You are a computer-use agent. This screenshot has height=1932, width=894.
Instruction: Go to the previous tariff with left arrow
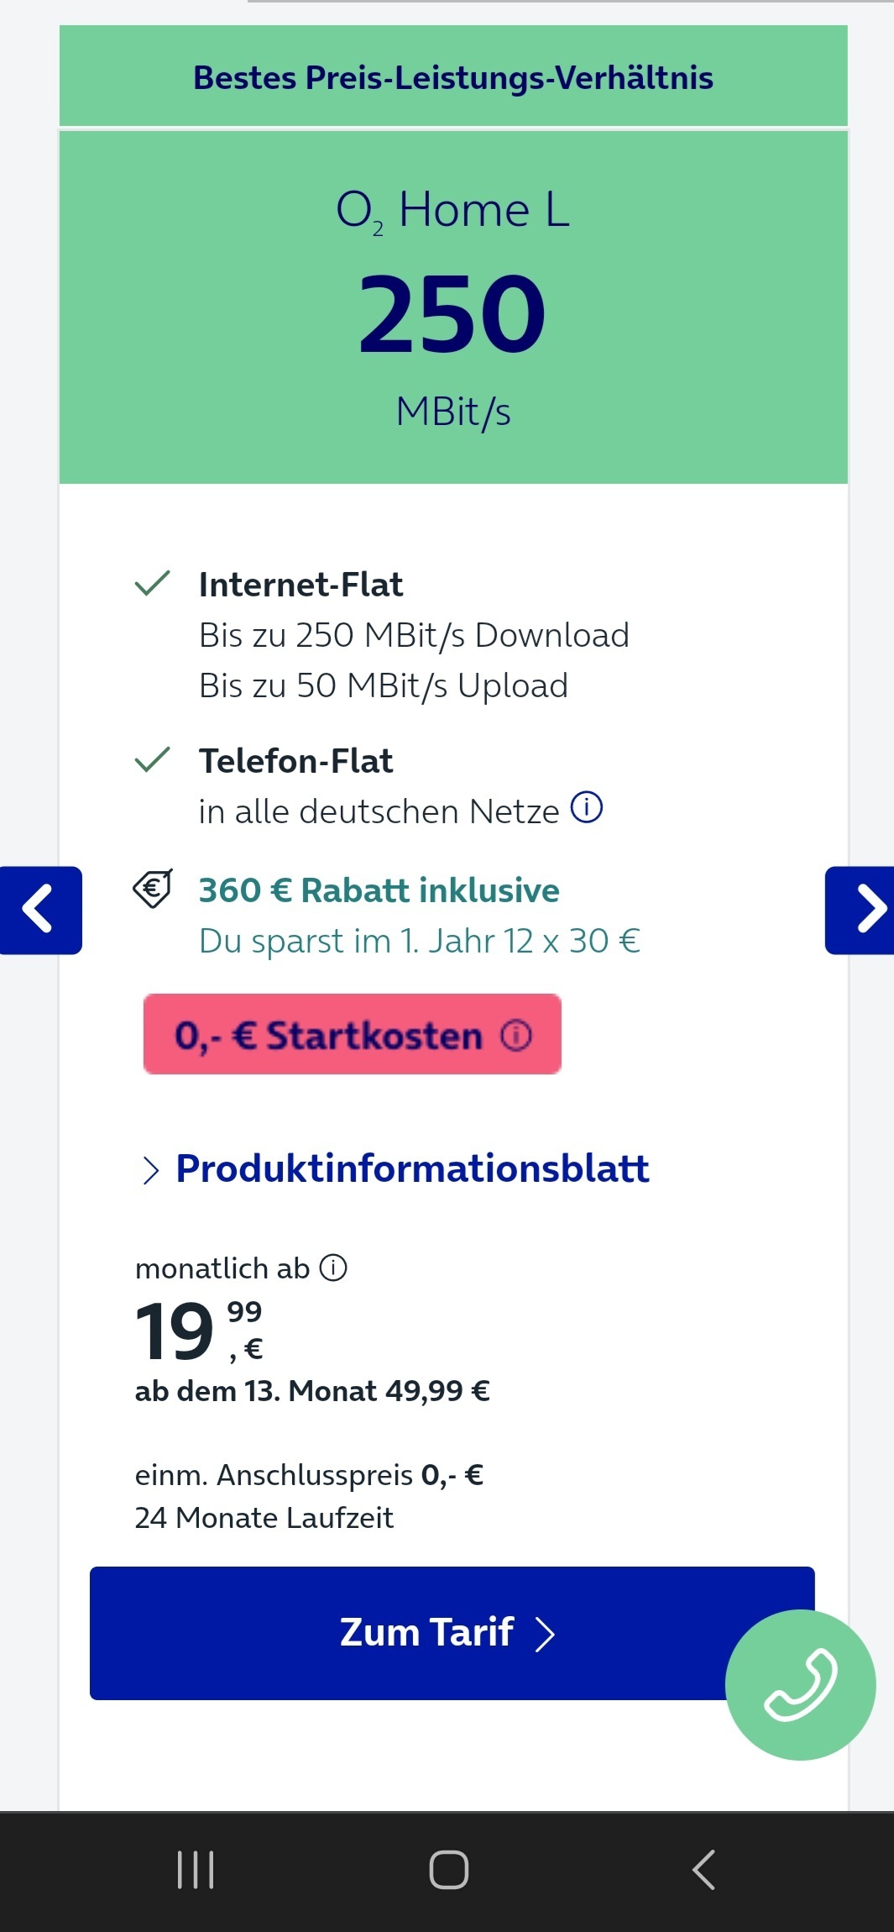pyautogui.click(x=40, y=910)
